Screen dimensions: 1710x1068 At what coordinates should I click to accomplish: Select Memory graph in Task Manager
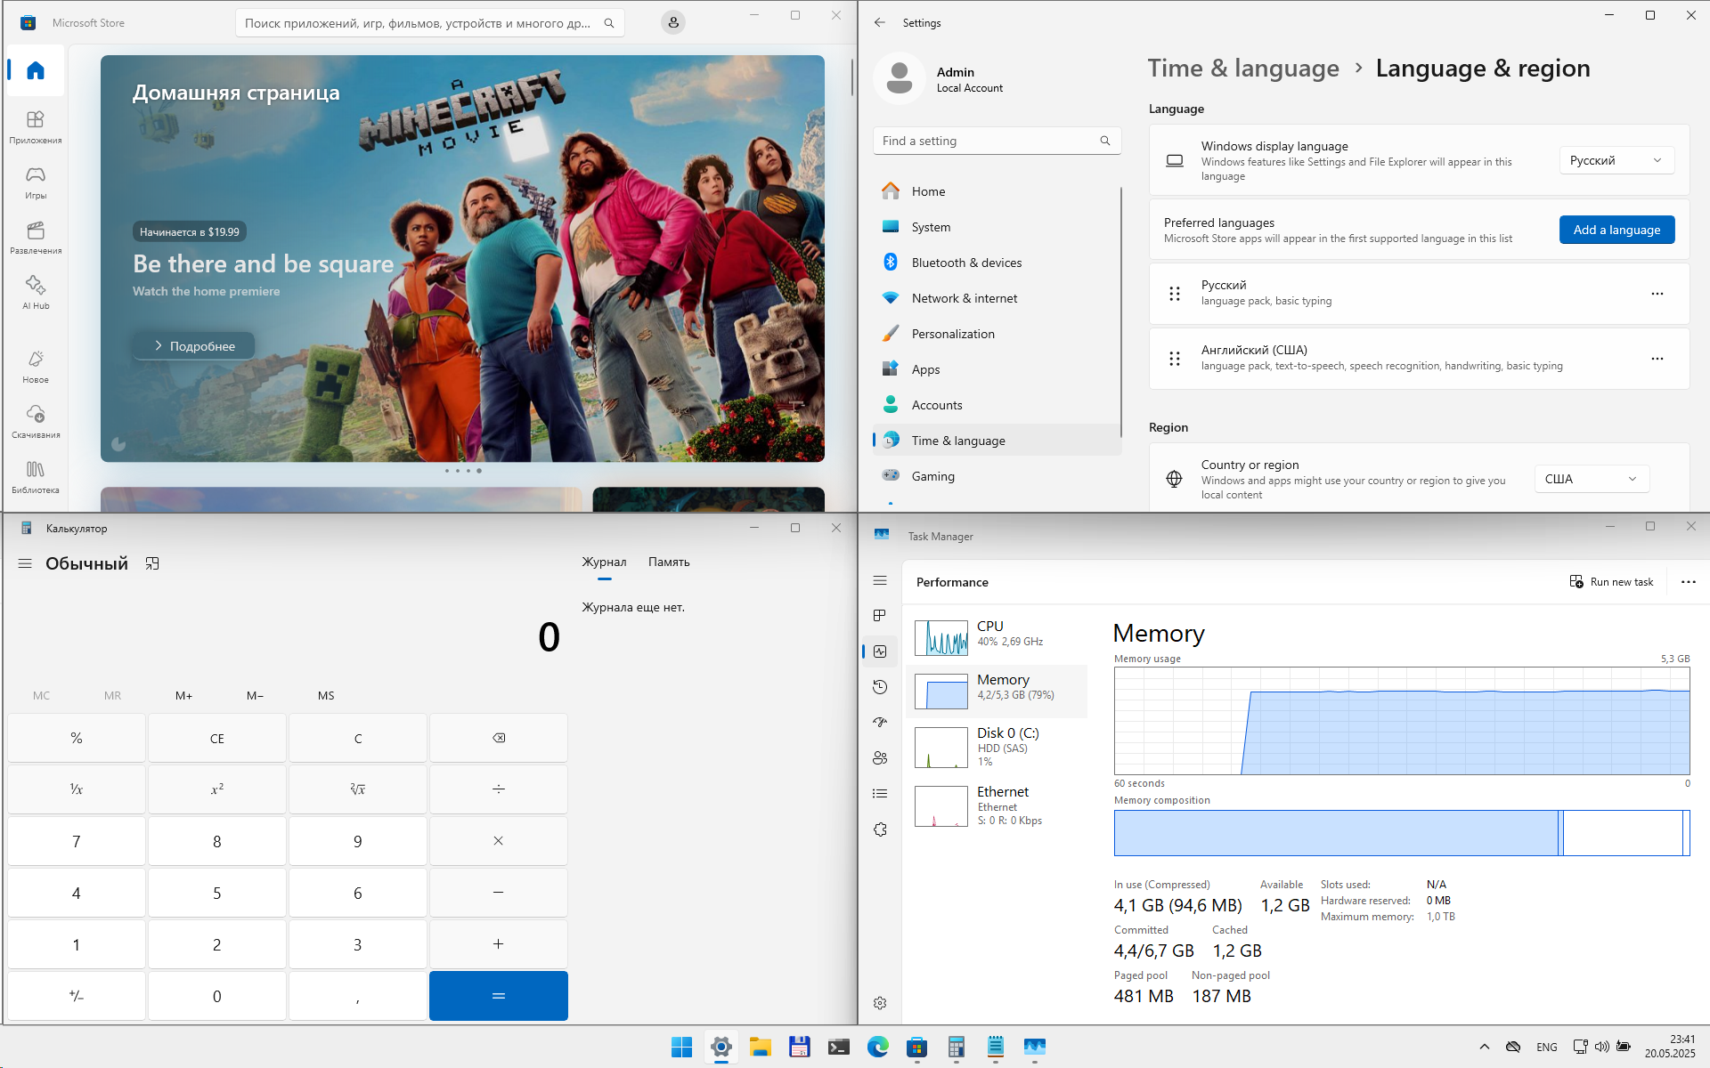997,691
